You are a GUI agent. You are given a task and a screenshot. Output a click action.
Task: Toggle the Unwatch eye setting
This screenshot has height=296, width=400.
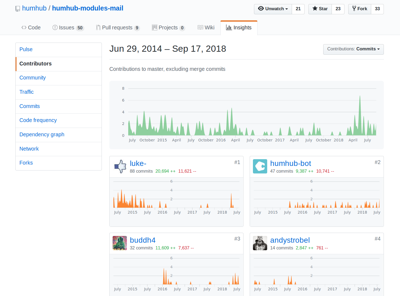point(261,9)
